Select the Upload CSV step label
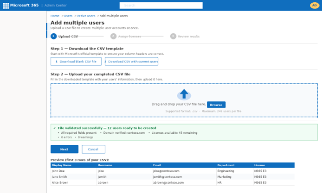The height and width of the screenshot is (193, 322). point(68,37)
